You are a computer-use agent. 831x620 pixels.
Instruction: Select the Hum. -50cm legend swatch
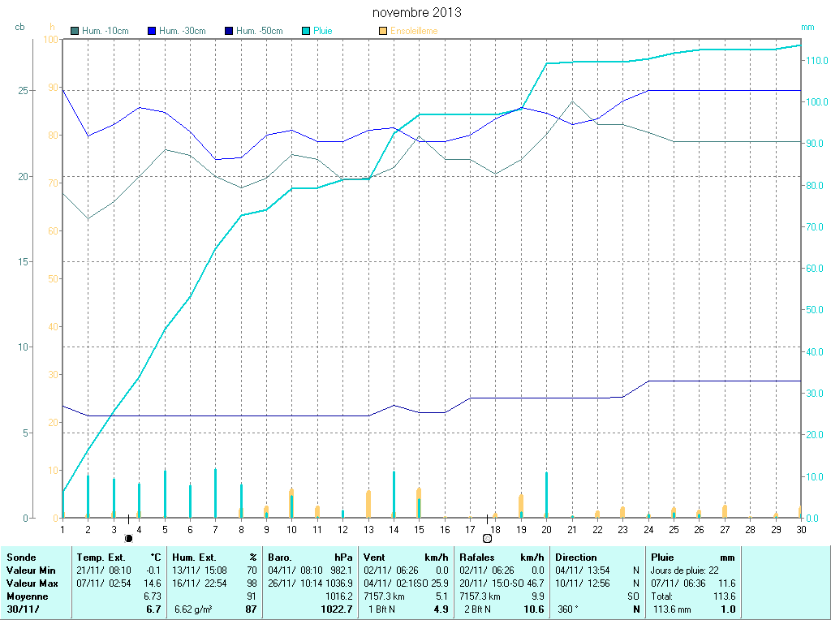[x=229, y=31]
